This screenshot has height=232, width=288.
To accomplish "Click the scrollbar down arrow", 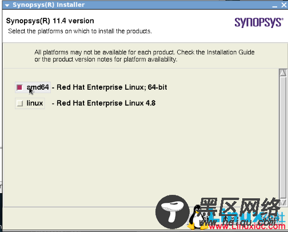I will tap(283, 202).
